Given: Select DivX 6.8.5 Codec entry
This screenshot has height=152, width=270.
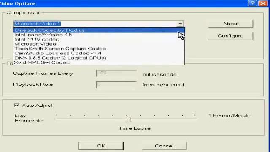Looking at the screenshot, I should (x=99, y=58).
